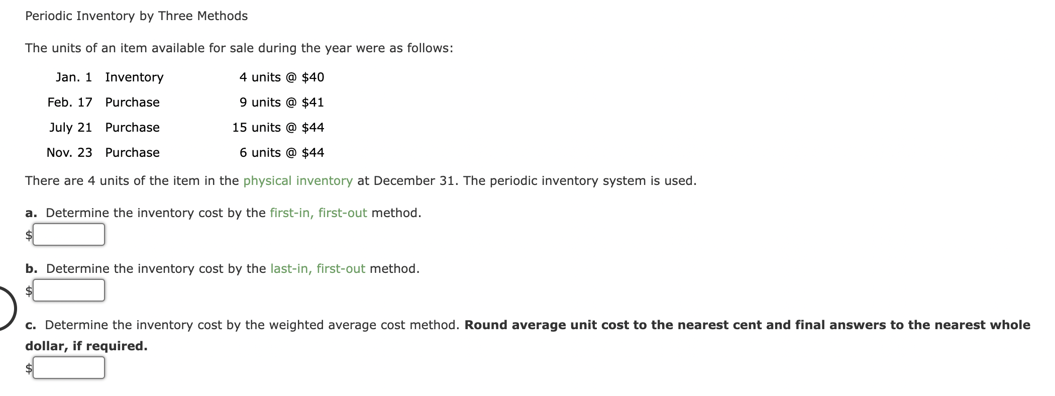The height and width of the screenshot is (396, 1055).
Task: Click the bold label b before the LIFO question
Action: 31,268
